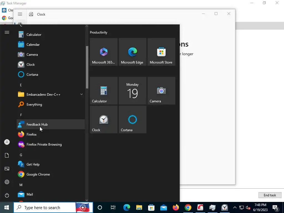Open the Camera tile
284x213 pixels.
[161, 91]
